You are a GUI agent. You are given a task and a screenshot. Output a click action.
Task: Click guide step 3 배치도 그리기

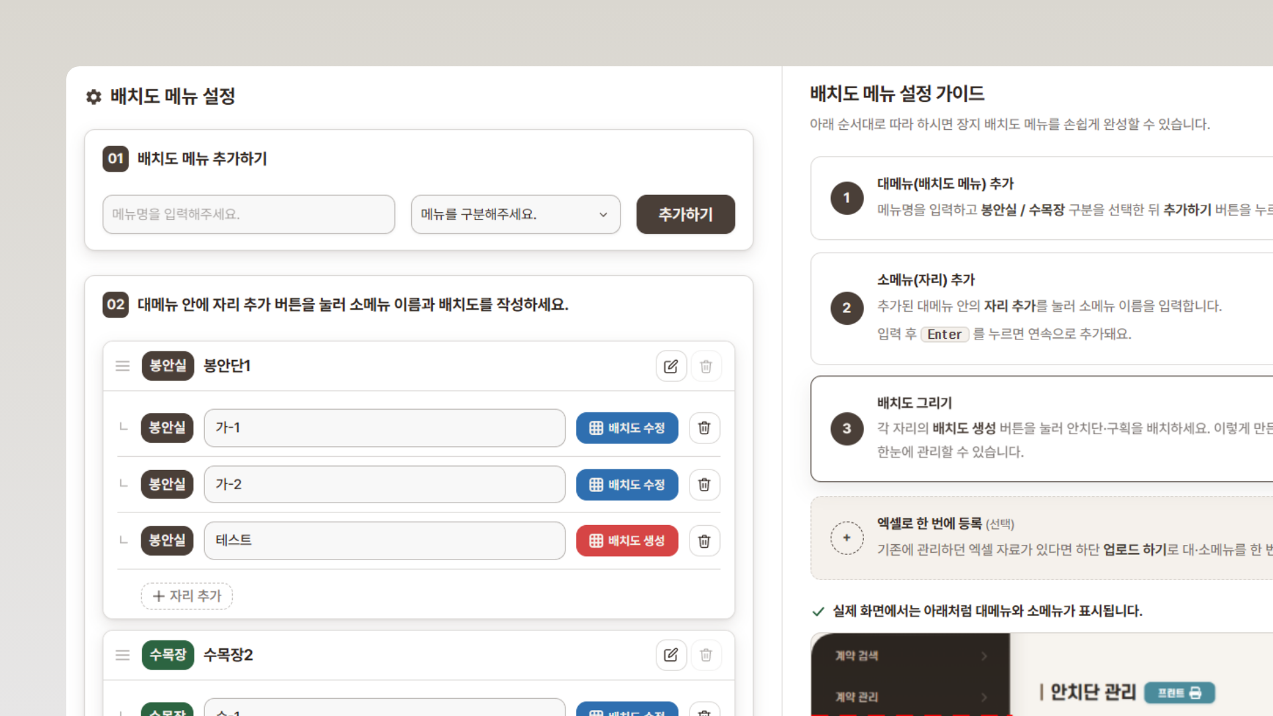coord(1042,429)
